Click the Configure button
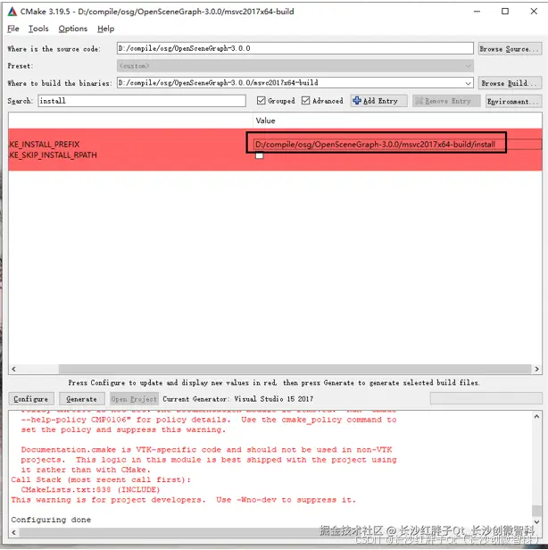548x550 pixels. (31, 399)
